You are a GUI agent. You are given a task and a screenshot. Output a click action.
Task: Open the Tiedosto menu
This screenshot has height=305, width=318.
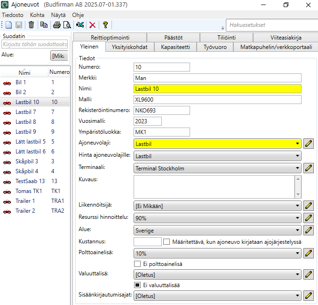[13, 15]
